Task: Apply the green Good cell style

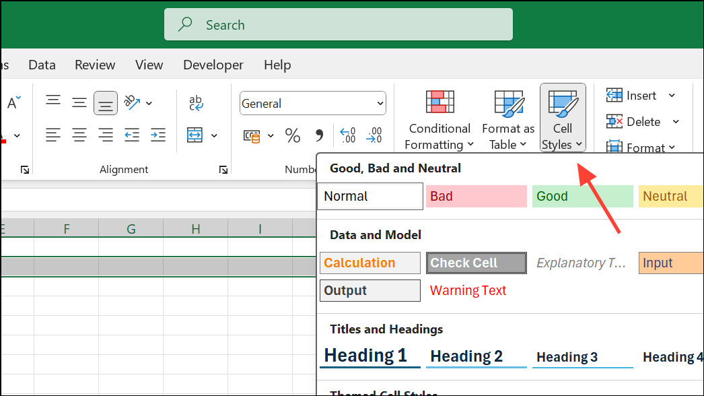Action: click(582, 196)
